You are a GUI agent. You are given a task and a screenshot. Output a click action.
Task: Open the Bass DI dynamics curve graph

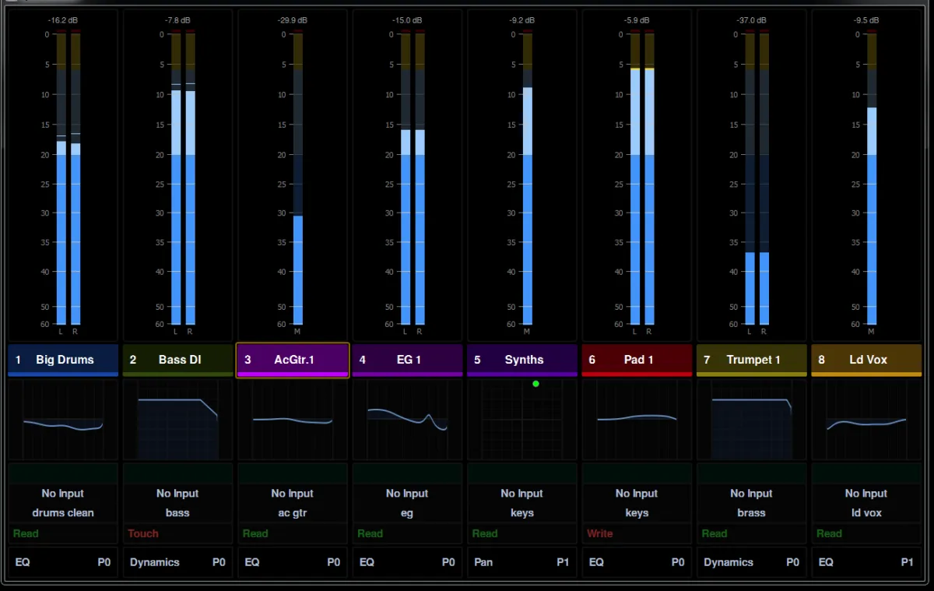pyautogui.click(x=178, y=420)
